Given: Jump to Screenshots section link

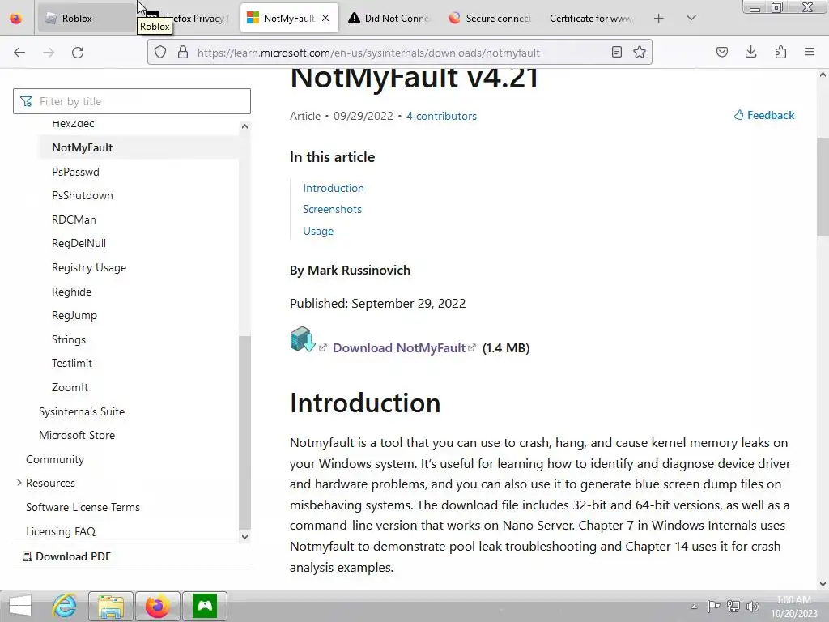Looking at the screenshot, I should point(333,210).
